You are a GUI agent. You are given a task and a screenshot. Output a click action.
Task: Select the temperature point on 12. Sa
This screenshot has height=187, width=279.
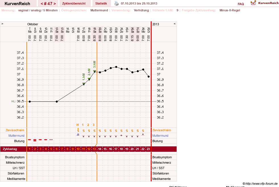coord(57,101)
